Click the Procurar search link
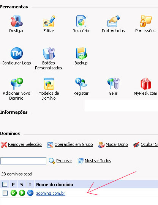The height and width of the screenshot is (205, 158). pos(64,161)
